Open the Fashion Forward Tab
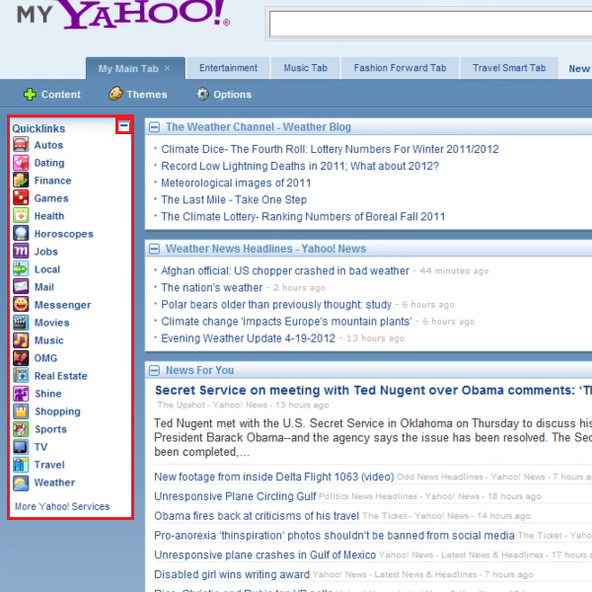592x592 pixels. [401, 68]
